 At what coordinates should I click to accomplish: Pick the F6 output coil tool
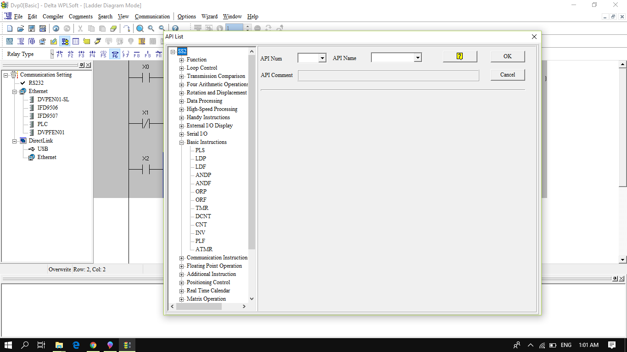(115, 54)
